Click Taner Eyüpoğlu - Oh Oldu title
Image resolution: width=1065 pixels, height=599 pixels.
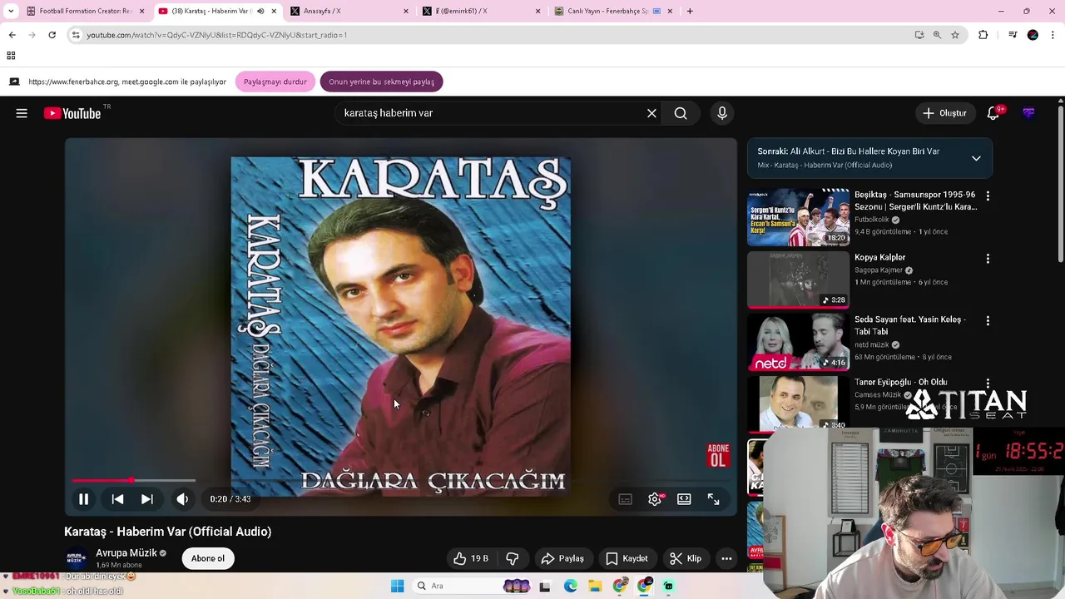point(900,382)
